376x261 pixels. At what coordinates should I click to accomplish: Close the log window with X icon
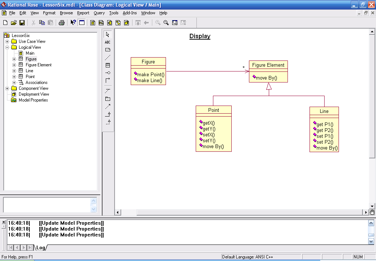[x=4, y=222]
